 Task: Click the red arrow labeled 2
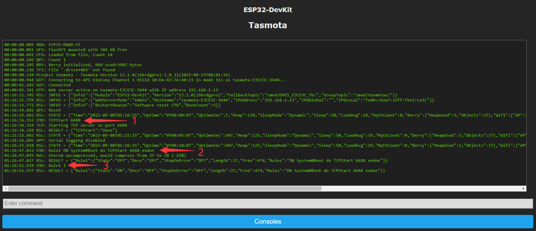point(178,150)
